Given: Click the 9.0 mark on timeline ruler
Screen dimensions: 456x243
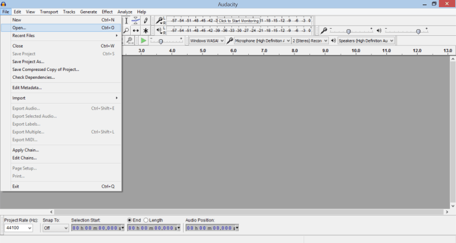Looking at the screenshot, I should point(325,51).
